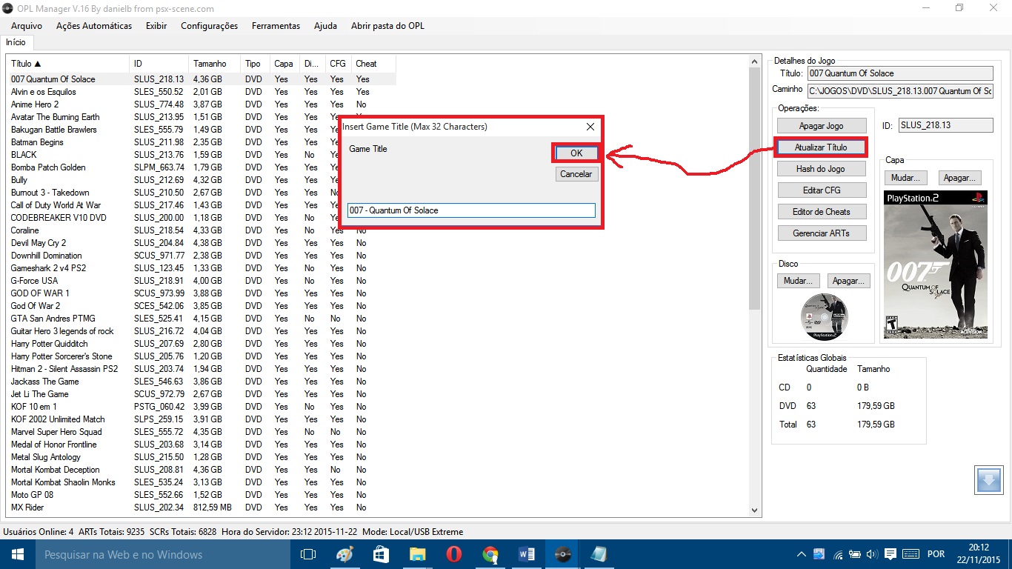Confirm the game title with OK

[x=576, y=153]
